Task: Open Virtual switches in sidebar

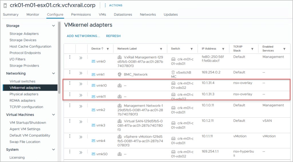Action: (x=22, y=81)
